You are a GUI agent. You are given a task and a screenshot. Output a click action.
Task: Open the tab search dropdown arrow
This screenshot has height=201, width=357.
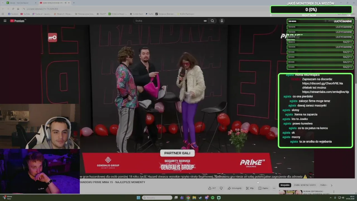pos(3,3)
